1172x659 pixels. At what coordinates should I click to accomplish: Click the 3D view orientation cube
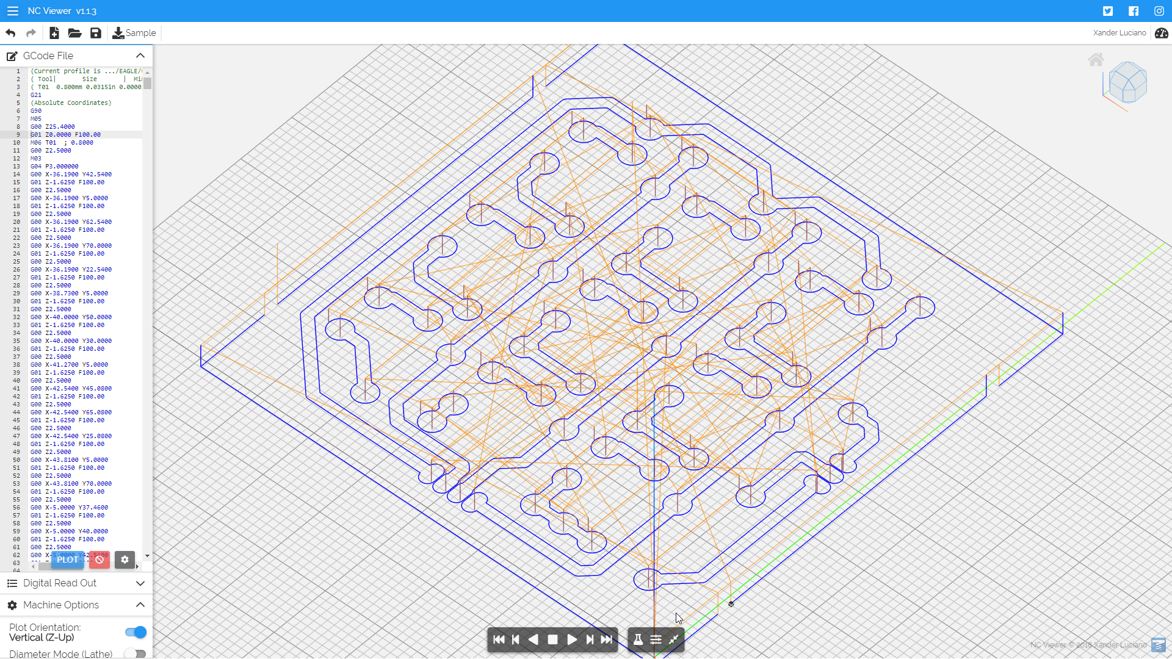pyautogui.click(x=1127, y=83)
